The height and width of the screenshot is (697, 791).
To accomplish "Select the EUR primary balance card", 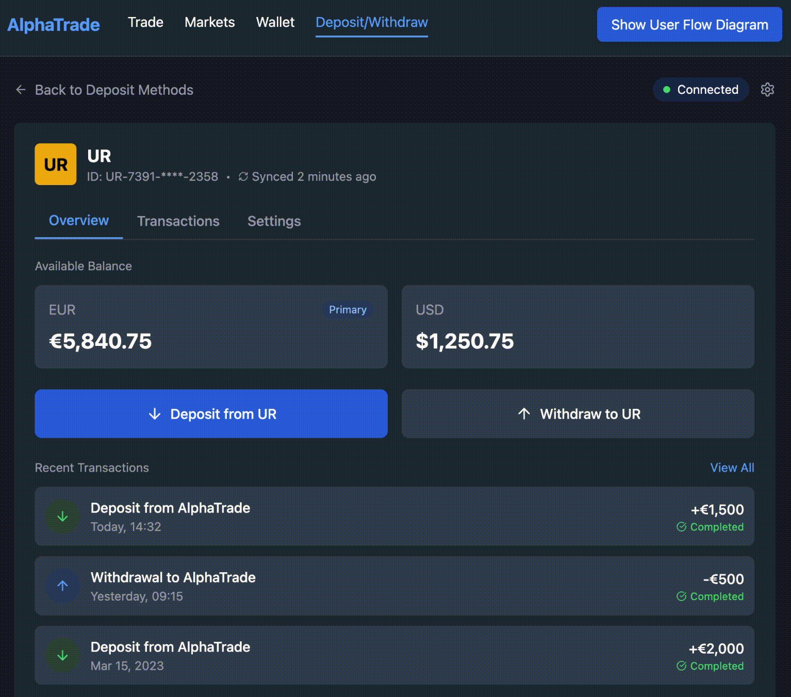I will pyautogui.click(x=211, y=327).
